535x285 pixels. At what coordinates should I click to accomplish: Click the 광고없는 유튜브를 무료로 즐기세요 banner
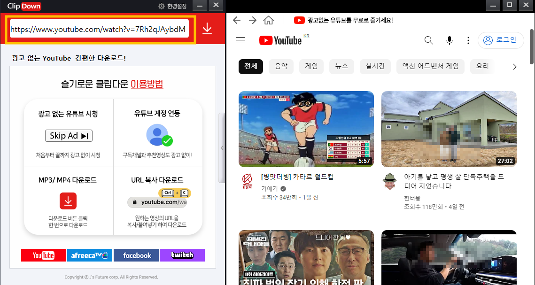343,21
